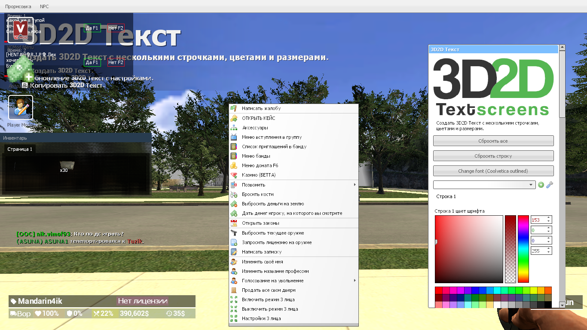This screenshot has height=330, width=587.
Task: Click Change font (Coolvetica outlined)
Action: pyautogui.click(x=493, y=171)
